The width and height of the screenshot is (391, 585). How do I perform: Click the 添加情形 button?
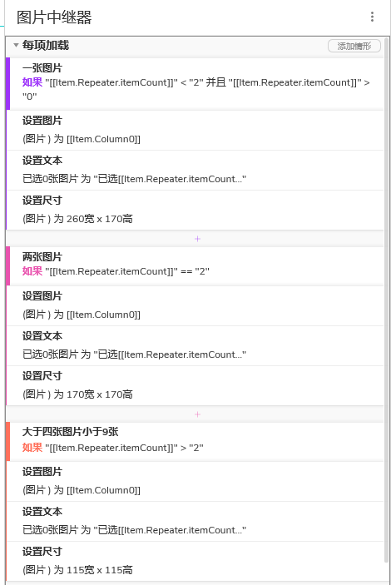click(x=354, y=46)
